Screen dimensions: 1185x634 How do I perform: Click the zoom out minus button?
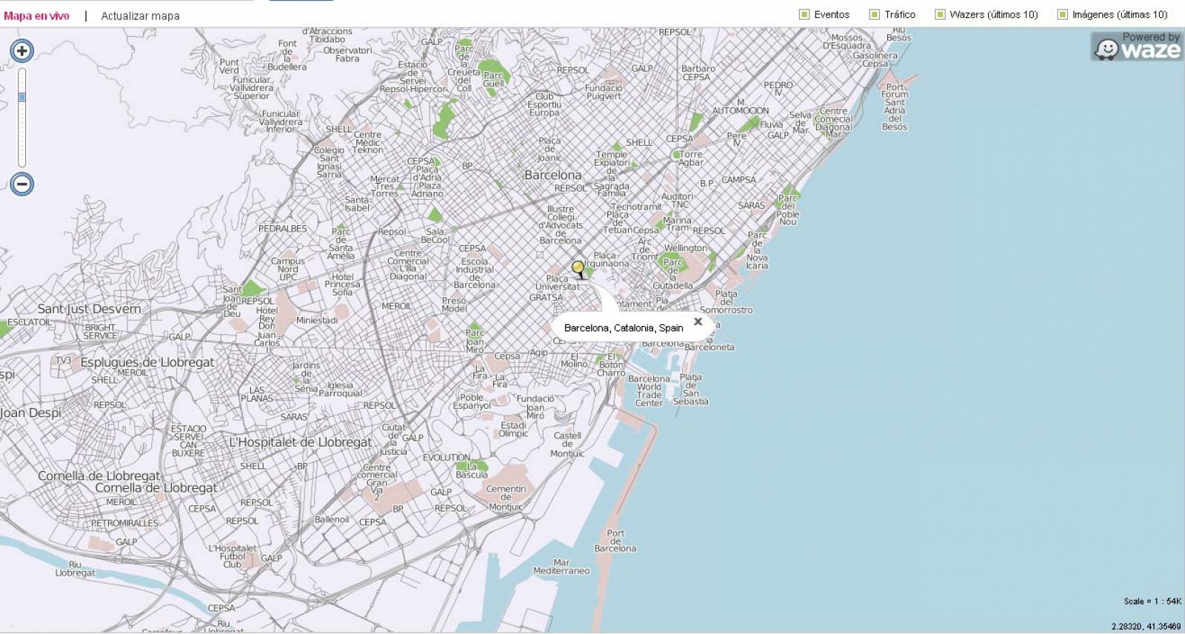(x=22, y=184)
